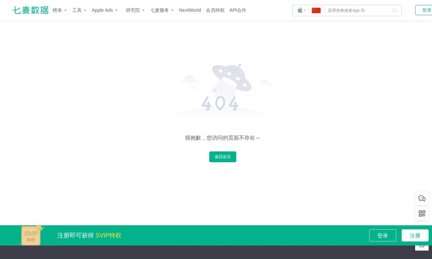Open the NextWorld menu item
Viewport: 432px width, 259px height.
click(x=190, y=10)
